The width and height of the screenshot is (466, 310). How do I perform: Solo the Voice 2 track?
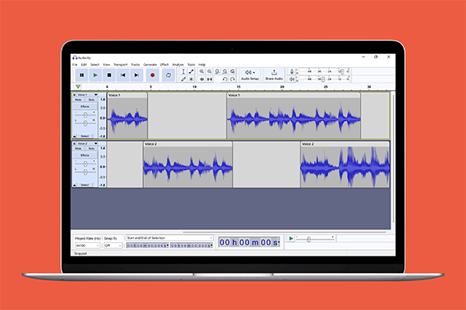click(92, 148)
